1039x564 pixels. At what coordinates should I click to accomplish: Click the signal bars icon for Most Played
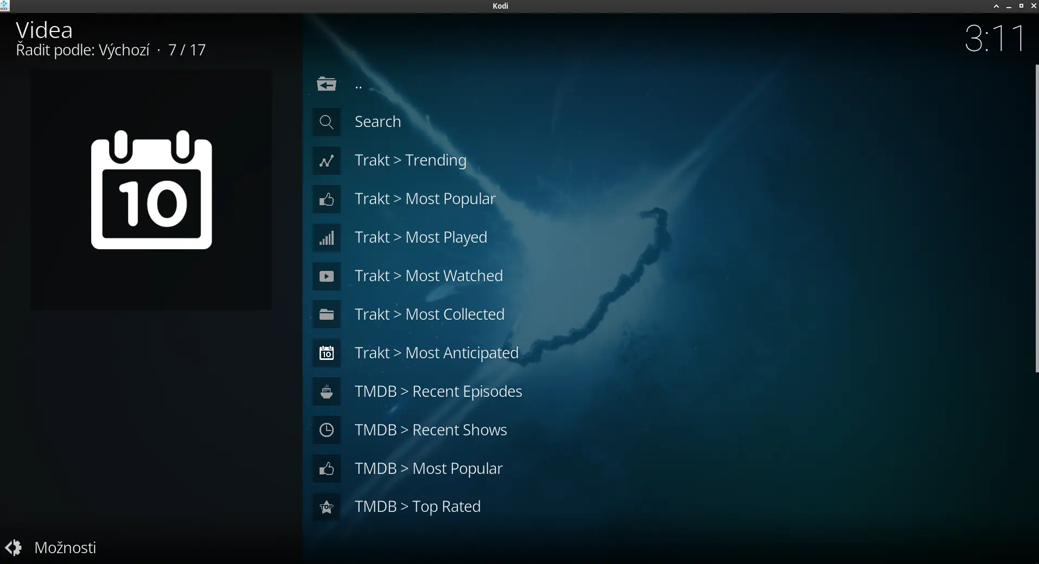click(x=327, y=238)
